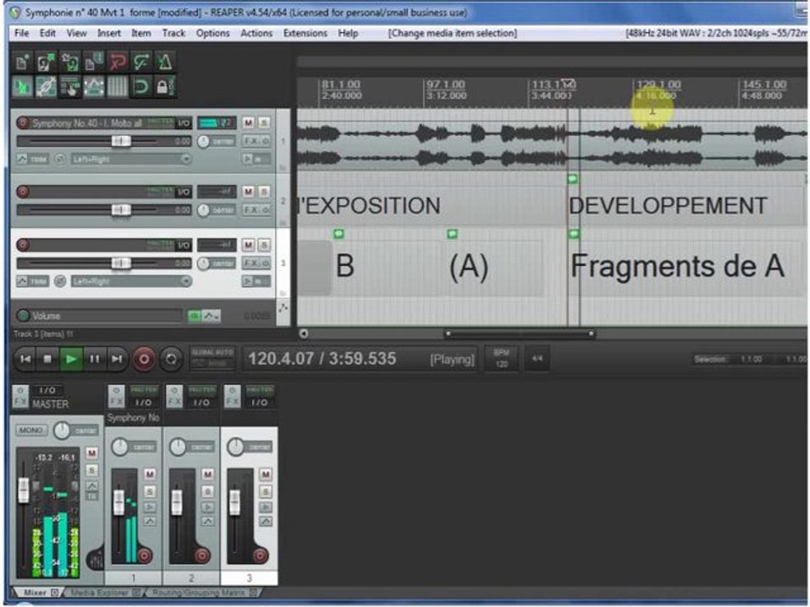Click the green Redo toolbar icon
Viewport: 810px width, 607px height.
pyautogui.click(x=141, y=62)
